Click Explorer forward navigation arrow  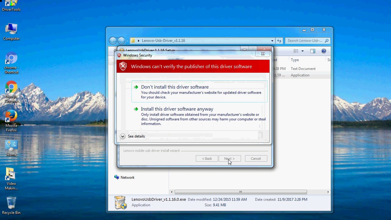pos(121,41)
